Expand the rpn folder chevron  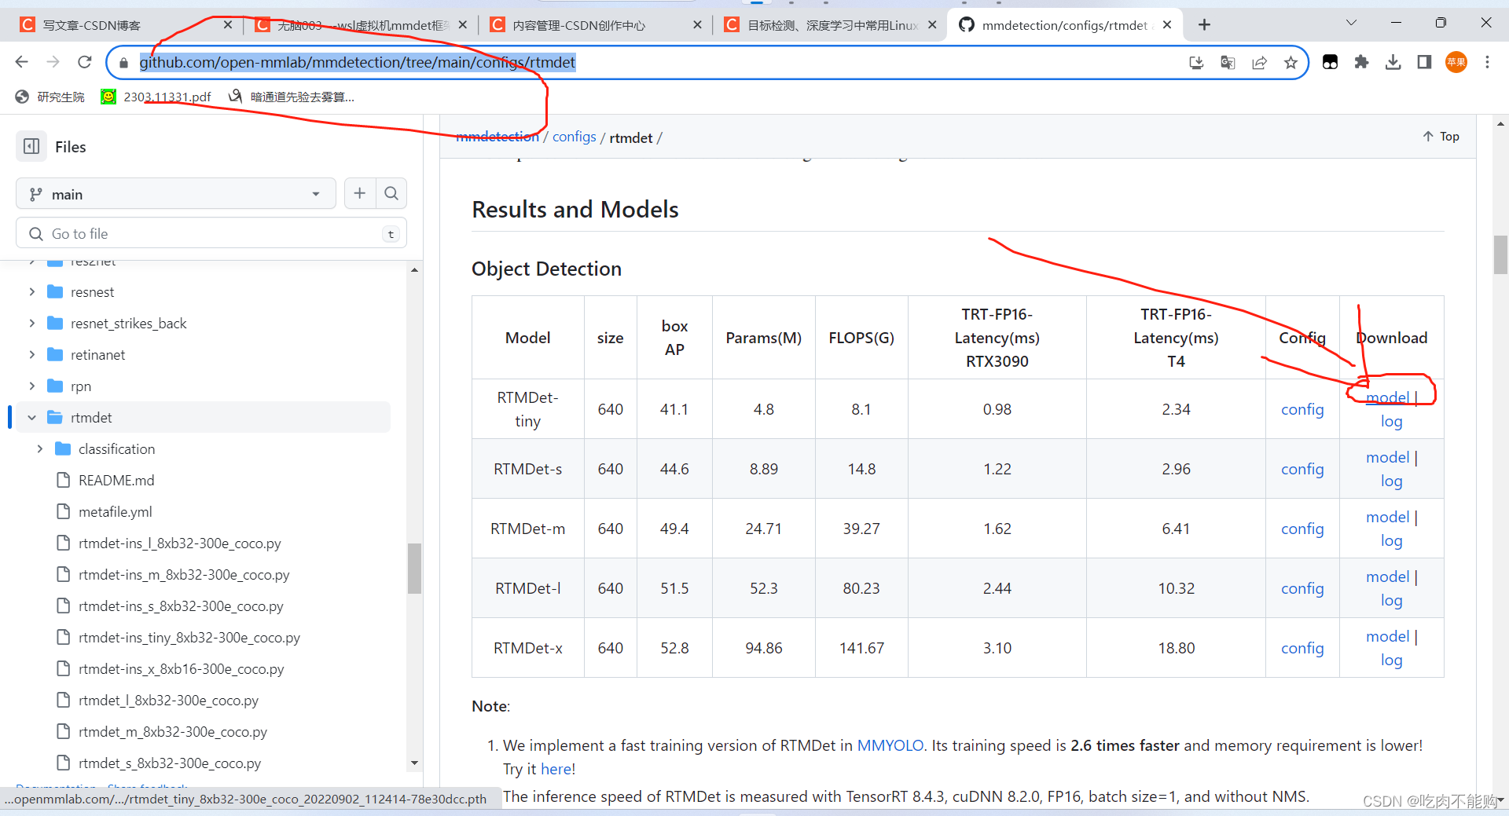[31, 386]
